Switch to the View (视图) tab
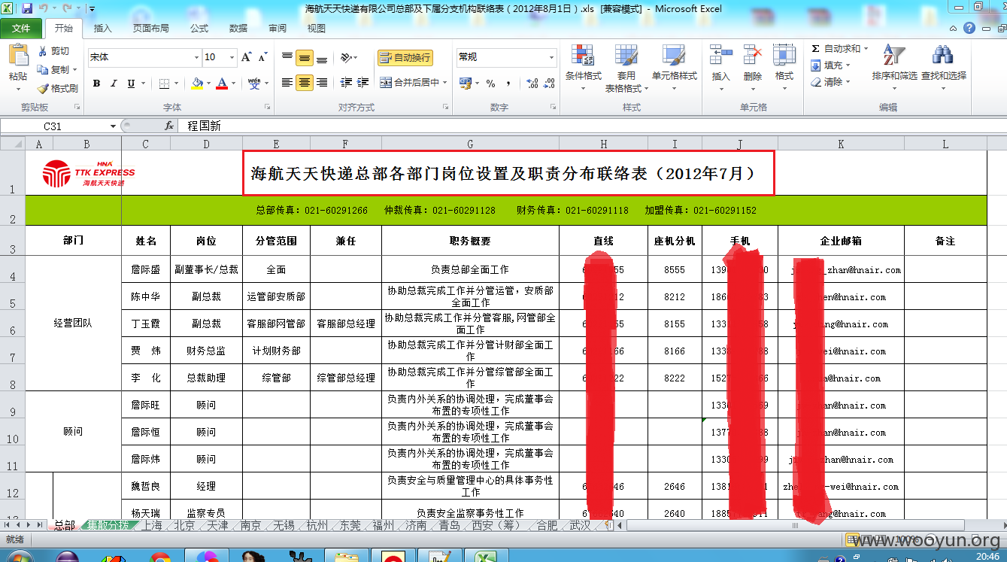This screenshot has height=562, width=1007. tap(317, 29)
